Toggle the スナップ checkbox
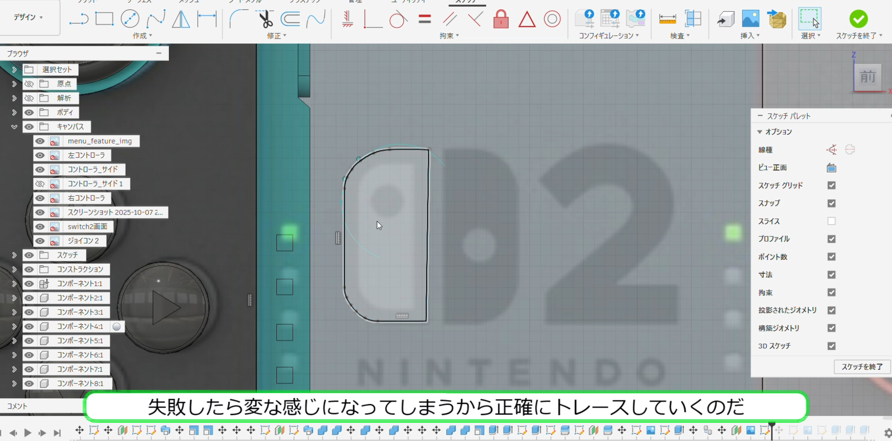Screen dimensions: 892x441 click(x=832, y=203)
